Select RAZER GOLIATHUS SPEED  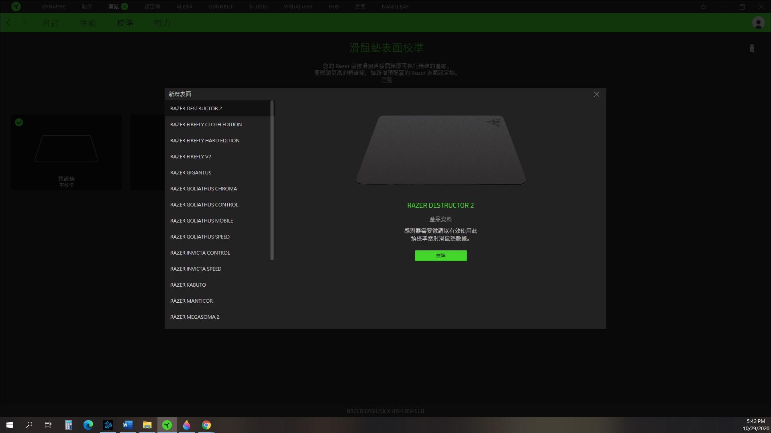click(218, 237)
